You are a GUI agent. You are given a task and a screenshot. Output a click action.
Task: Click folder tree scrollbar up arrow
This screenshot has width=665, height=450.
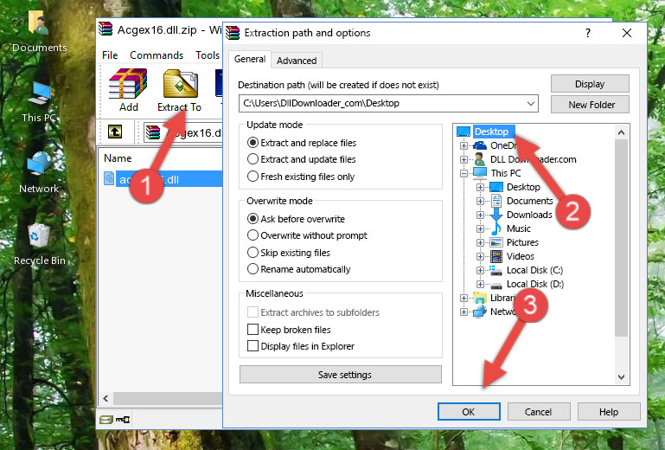click(621, 132)
